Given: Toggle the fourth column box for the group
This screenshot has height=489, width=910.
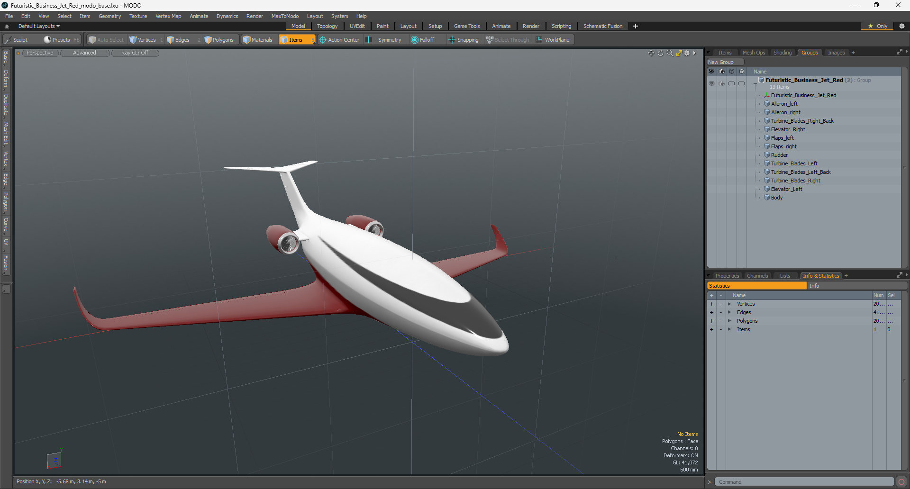Looking at the screenshot, I should 741,83.
